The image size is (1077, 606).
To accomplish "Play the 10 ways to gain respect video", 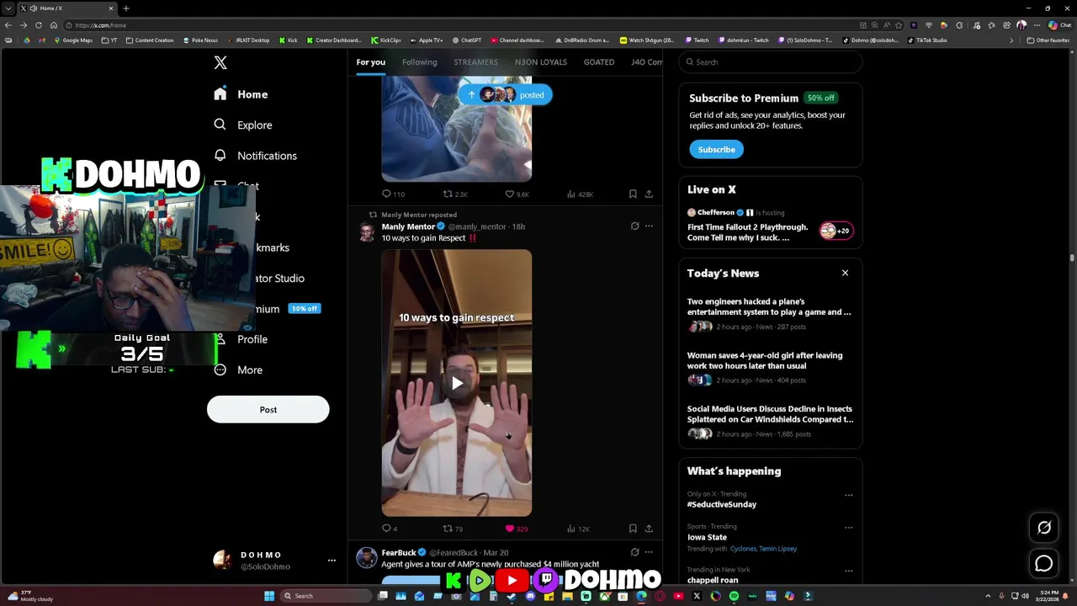I will point(456,383).
